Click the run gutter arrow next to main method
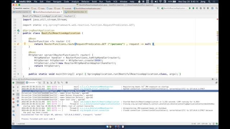230x129 pixels. (x=18, y=74)
